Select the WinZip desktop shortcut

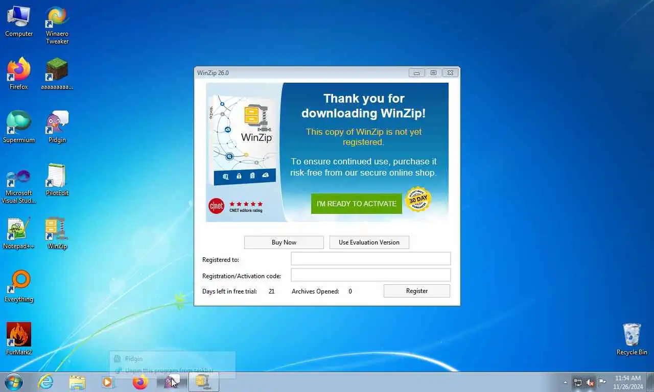57,233
